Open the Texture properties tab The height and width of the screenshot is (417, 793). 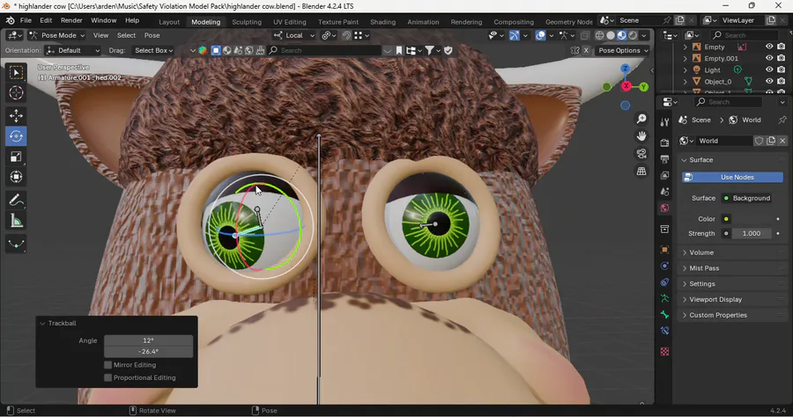tap(664, 352)
